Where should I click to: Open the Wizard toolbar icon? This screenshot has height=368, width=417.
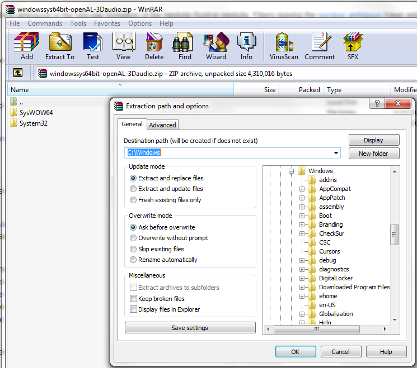216,42
